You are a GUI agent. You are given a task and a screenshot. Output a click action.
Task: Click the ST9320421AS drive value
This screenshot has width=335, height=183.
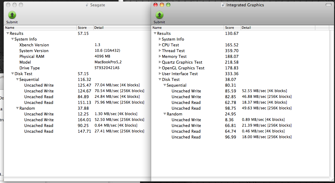click(x=107, y=68)
